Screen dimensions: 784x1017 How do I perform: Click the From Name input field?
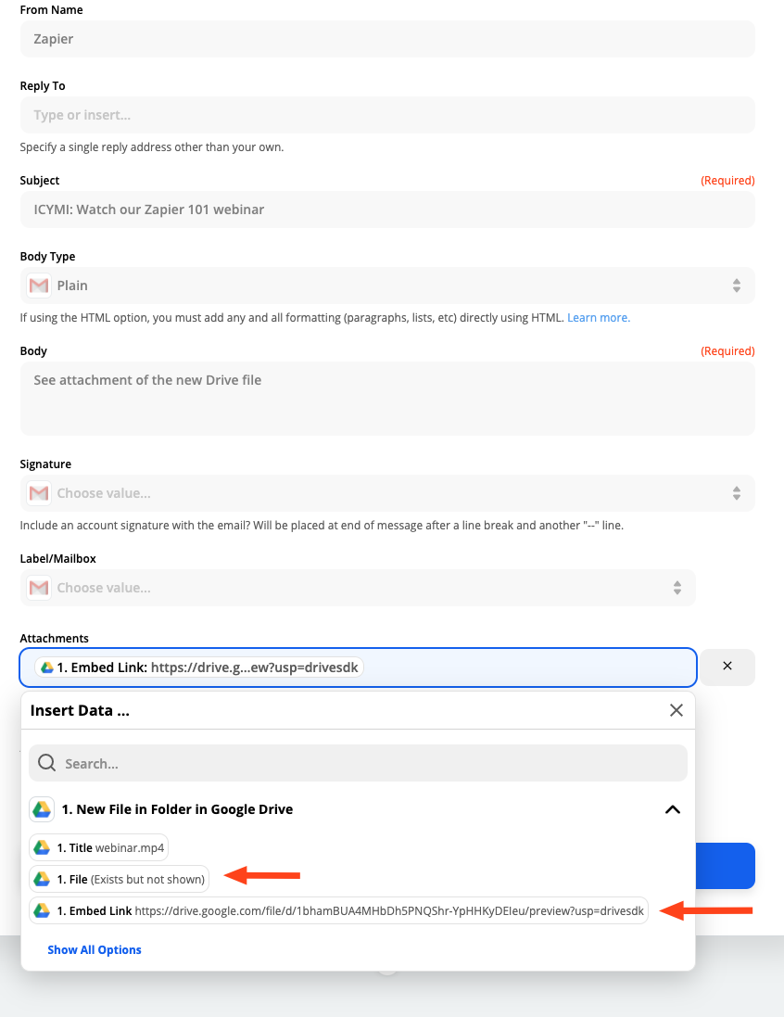pyautogui.click(x=387, y=39)
